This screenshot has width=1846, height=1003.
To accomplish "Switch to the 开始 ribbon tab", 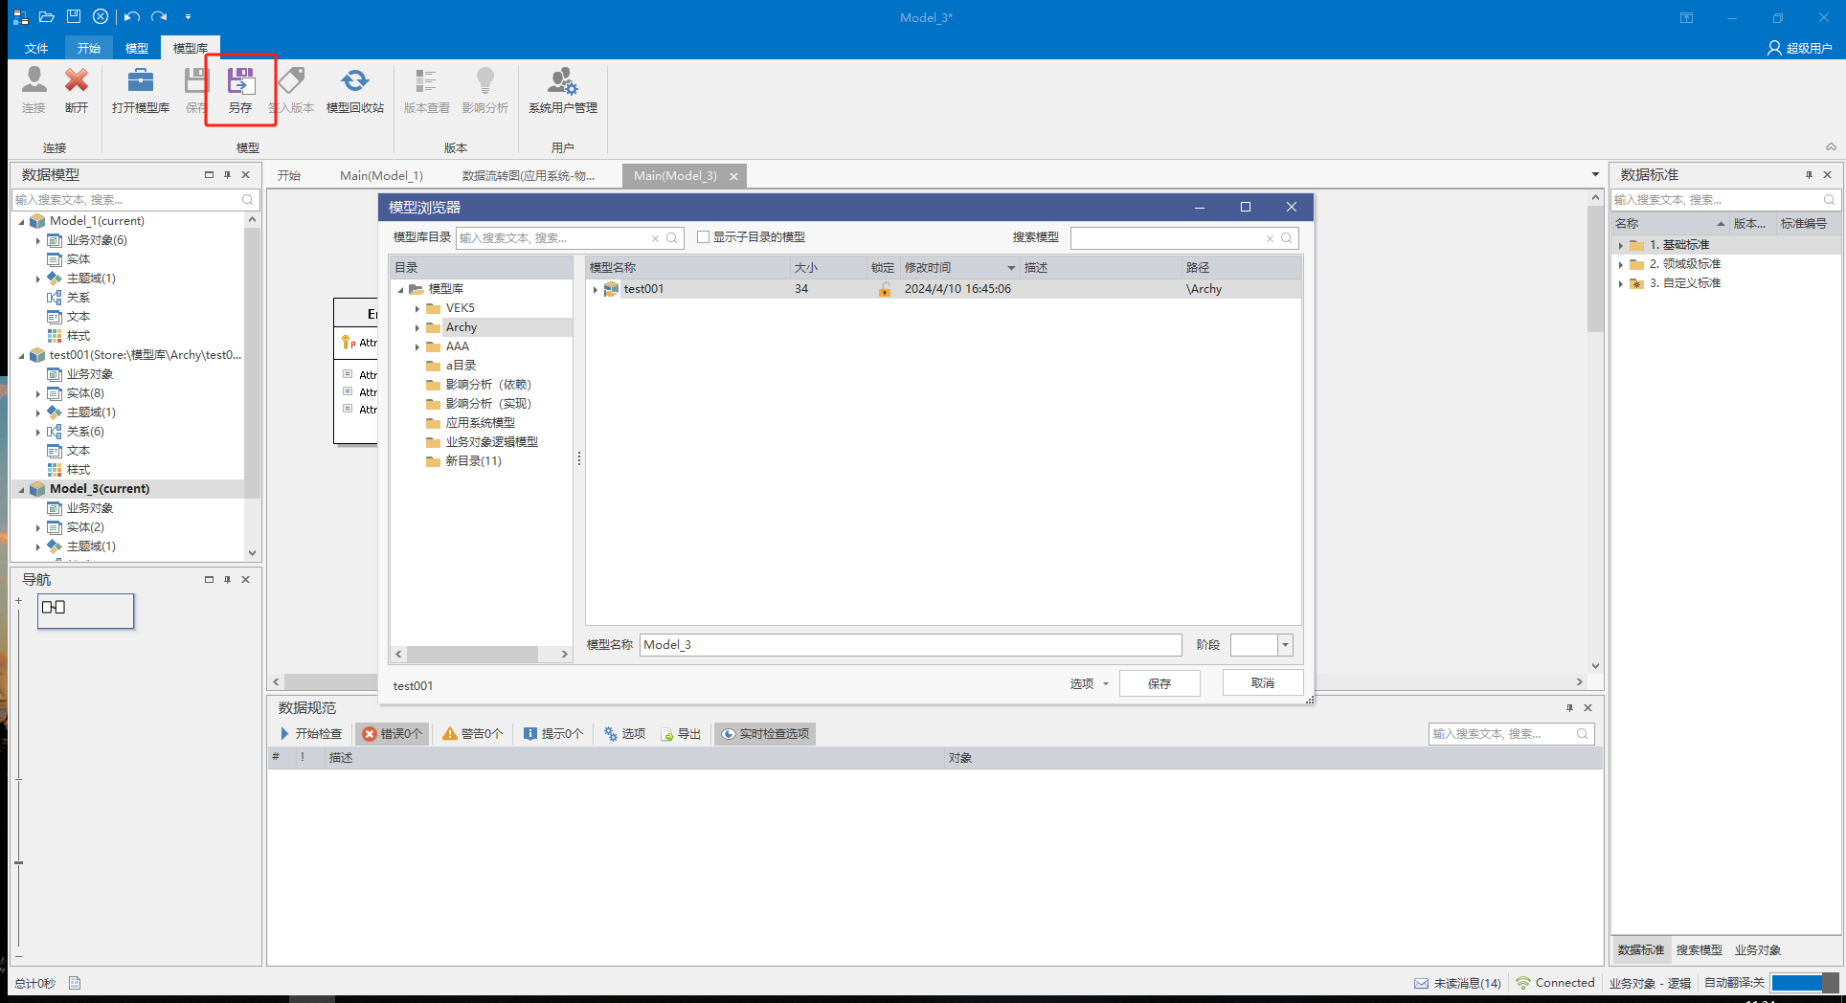I will click(89, 48).
